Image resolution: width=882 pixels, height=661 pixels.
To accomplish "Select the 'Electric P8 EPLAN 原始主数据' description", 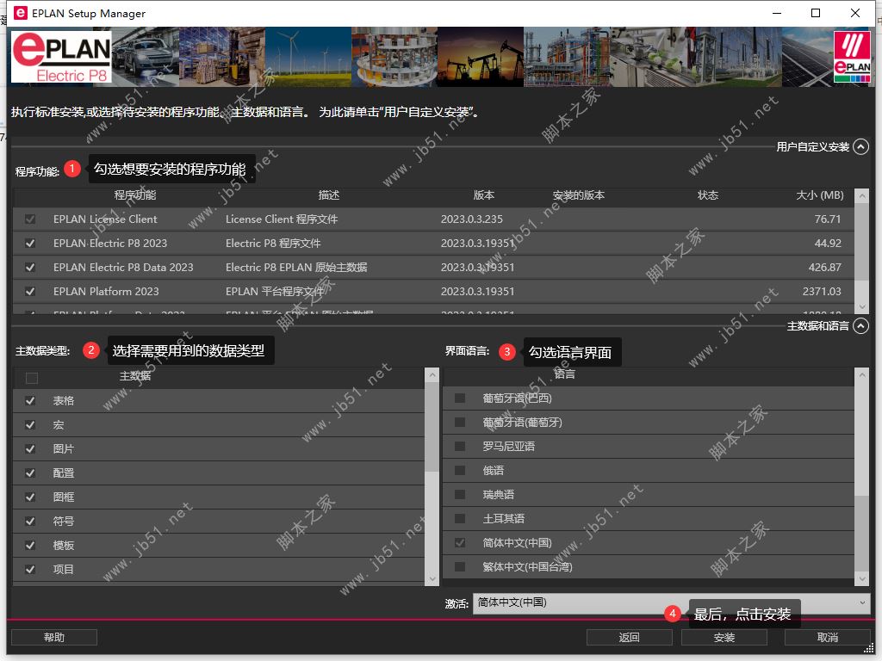I will pyautogui.click(x=296, y=268).
